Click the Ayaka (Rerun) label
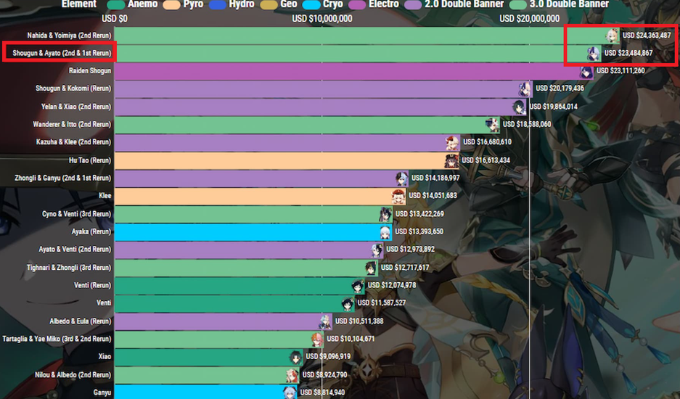This screenshot has width=680, height=399. click(91, 232)
